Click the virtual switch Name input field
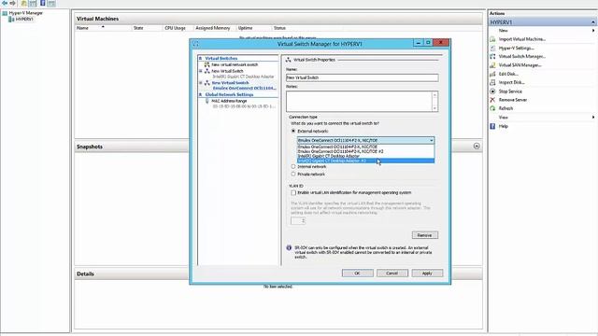 click(x=362, y=77)
